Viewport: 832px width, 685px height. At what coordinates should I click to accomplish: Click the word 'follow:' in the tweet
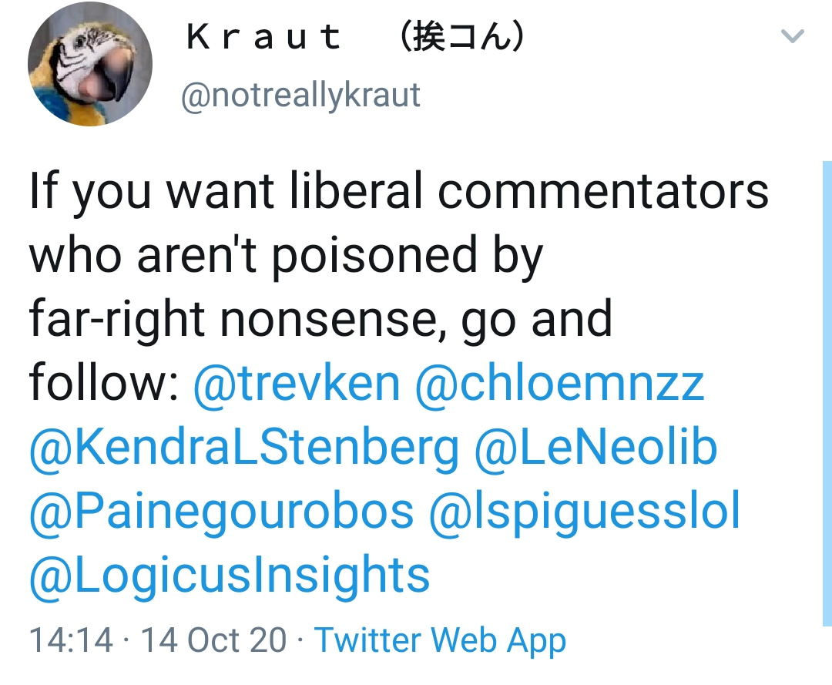(104, 383)
